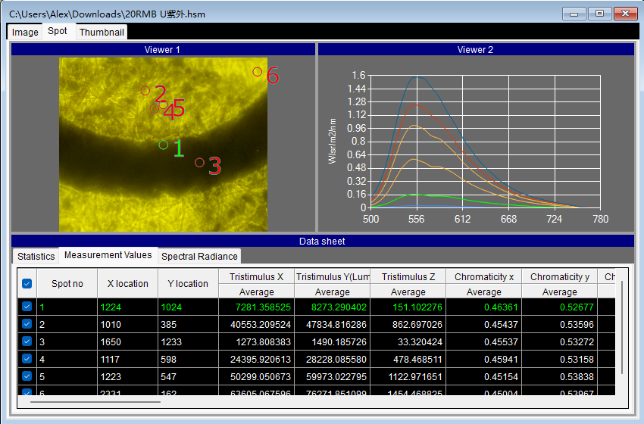The image size is (644, 424).
Task: Click X location value 1010
Action: tap(111, 325)
